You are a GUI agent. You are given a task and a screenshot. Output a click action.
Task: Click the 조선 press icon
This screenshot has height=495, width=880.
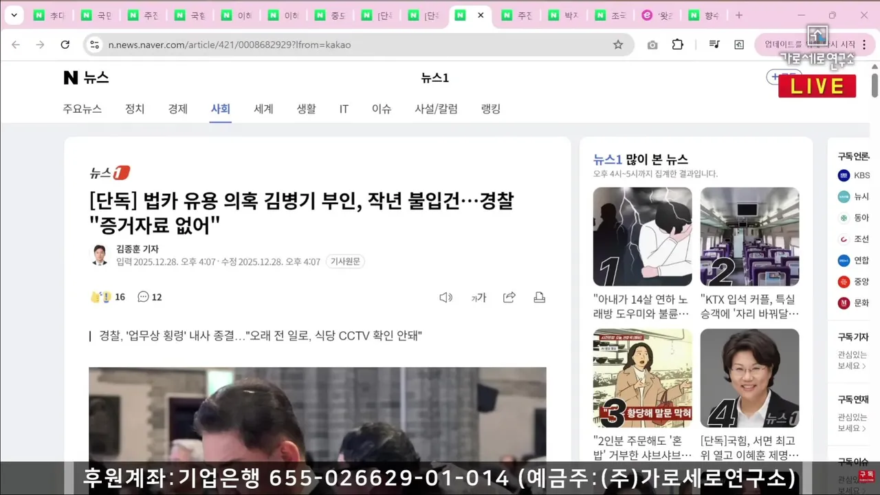[844, 239]
